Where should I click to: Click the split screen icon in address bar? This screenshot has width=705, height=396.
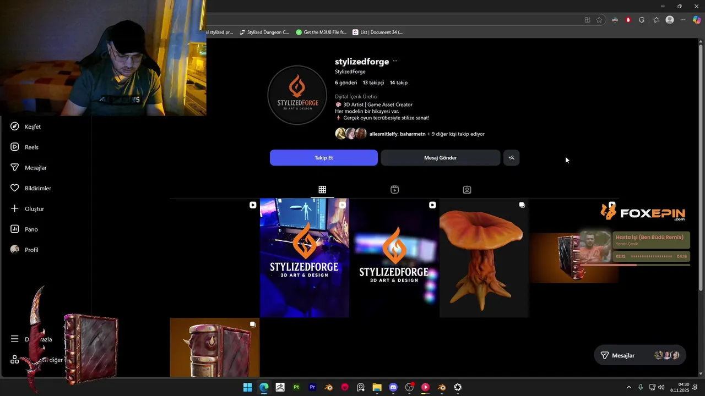pyautogui.click(x=587, y=20)
